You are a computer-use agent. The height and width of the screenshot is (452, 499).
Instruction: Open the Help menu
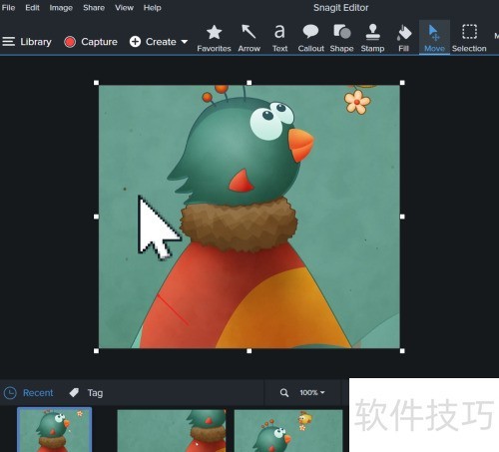tap(152, 7)
